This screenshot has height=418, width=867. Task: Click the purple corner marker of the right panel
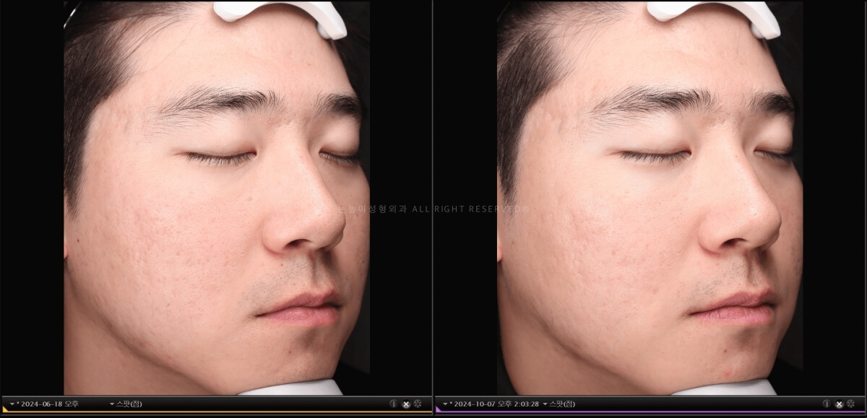pyautogui.click(x=438, y=411)
